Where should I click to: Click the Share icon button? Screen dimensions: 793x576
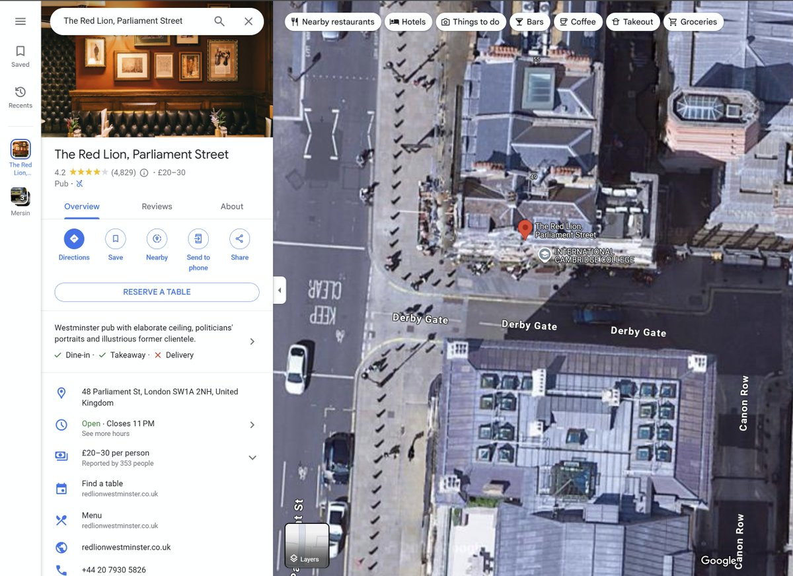point(240,238)
